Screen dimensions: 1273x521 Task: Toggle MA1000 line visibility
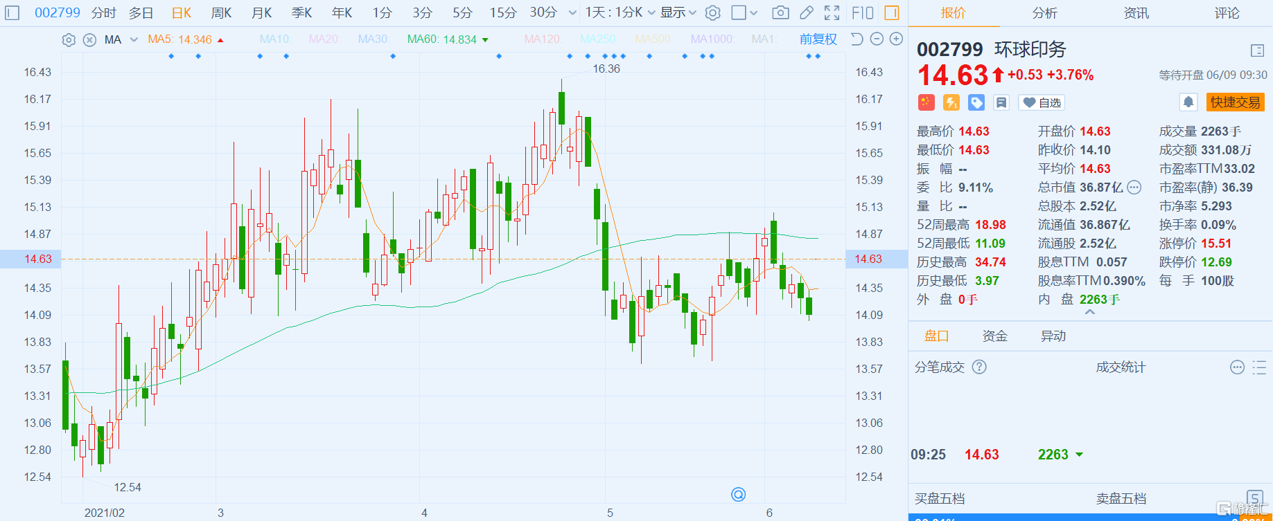[712, 39]
